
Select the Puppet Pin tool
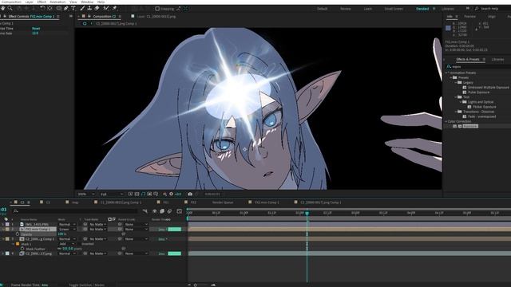(x=114, y=9)
